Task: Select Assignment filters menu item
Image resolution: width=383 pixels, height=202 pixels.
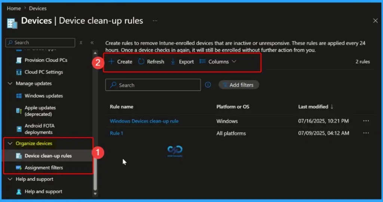Action: pyautogui.click(x=44, y=168)
